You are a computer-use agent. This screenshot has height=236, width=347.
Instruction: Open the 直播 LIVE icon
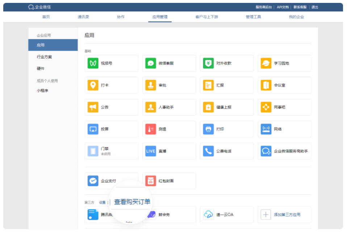point(151,151)
